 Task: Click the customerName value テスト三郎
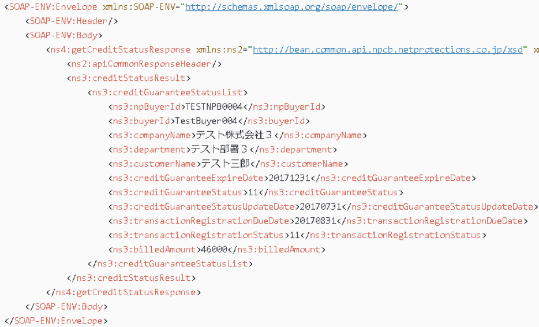(226, 164)
